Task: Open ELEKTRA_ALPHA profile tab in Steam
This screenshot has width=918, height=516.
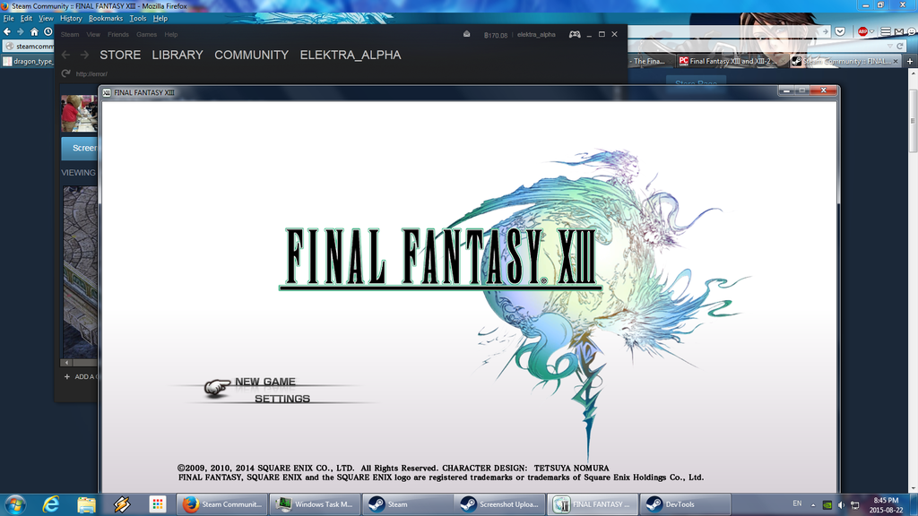Action: click(x=351, y=55)
